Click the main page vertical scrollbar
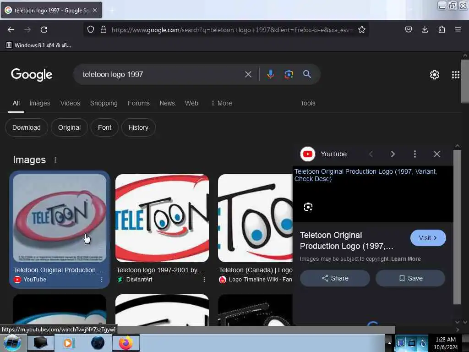This screenshot has width=469, height=352. (465, 81)
